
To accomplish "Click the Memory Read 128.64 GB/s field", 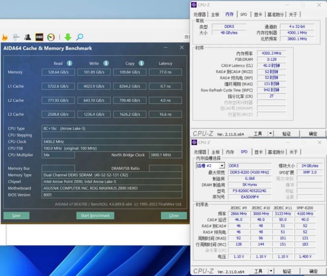I will 58,72.
